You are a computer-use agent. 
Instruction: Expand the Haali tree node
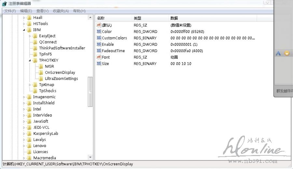pyautogui.click(x=24, y=18)
